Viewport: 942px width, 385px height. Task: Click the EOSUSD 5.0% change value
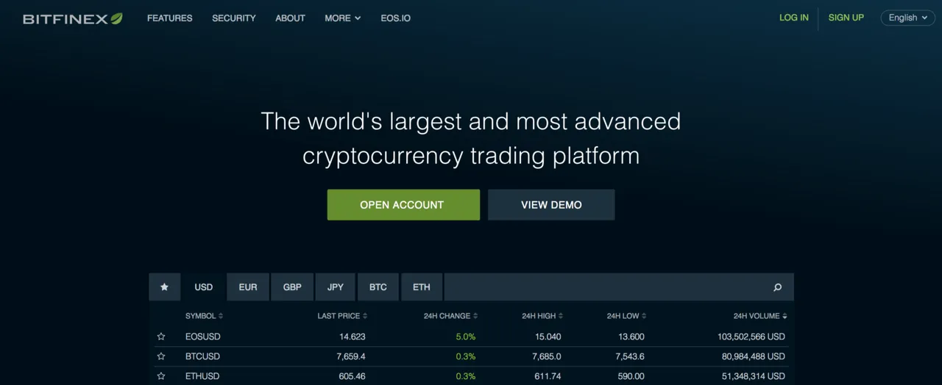(466, 337)
